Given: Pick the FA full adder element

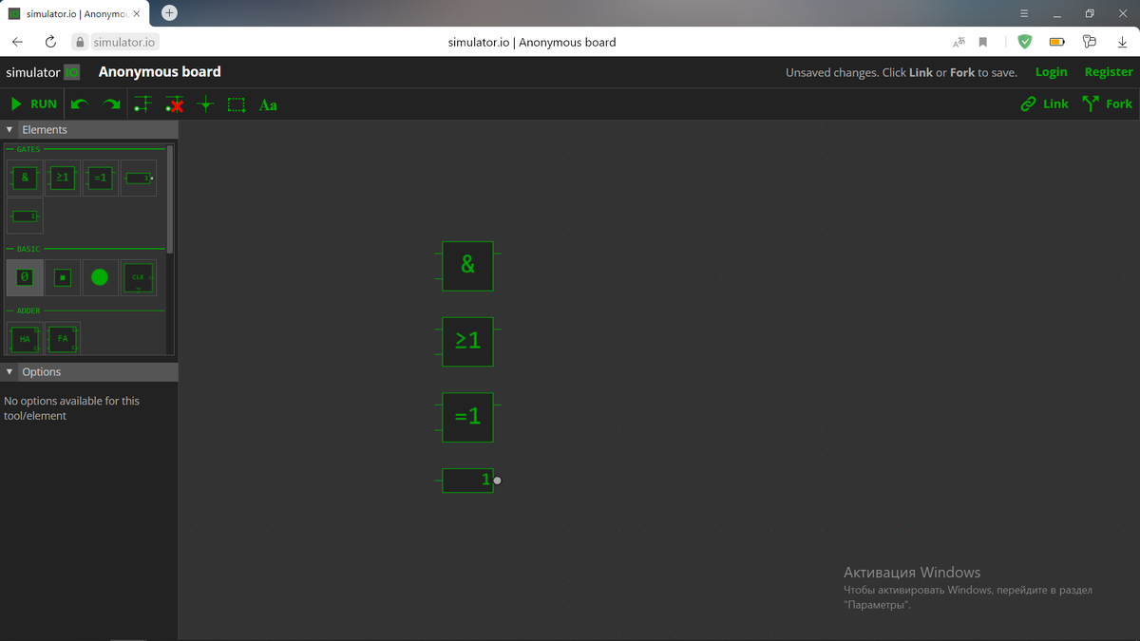Looking at the screenshot, I should click(x=63, y=338).
